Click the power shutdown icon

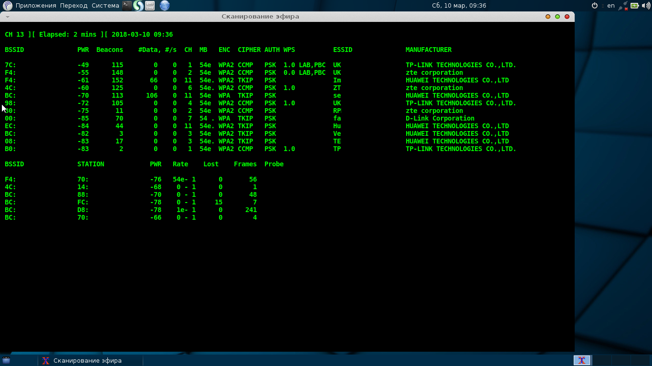point(595,6)
